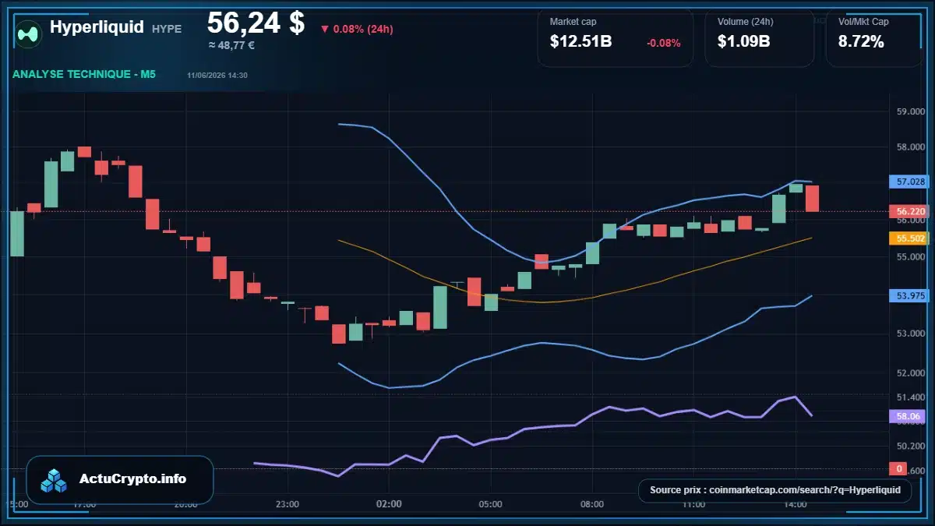Click the 57.028 upper band price tag
Image resolution: width=935 pixels, height=526 pixels.
(908, 182)
